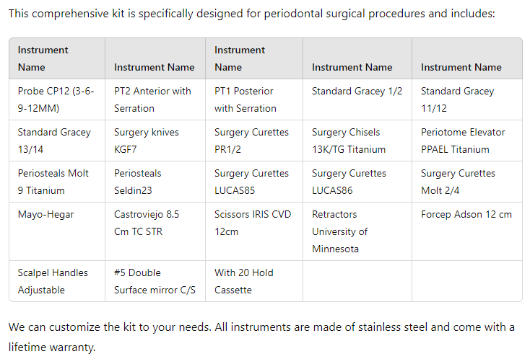Select the Surgery Curettes LUCAS85 cell

point(253,182)
